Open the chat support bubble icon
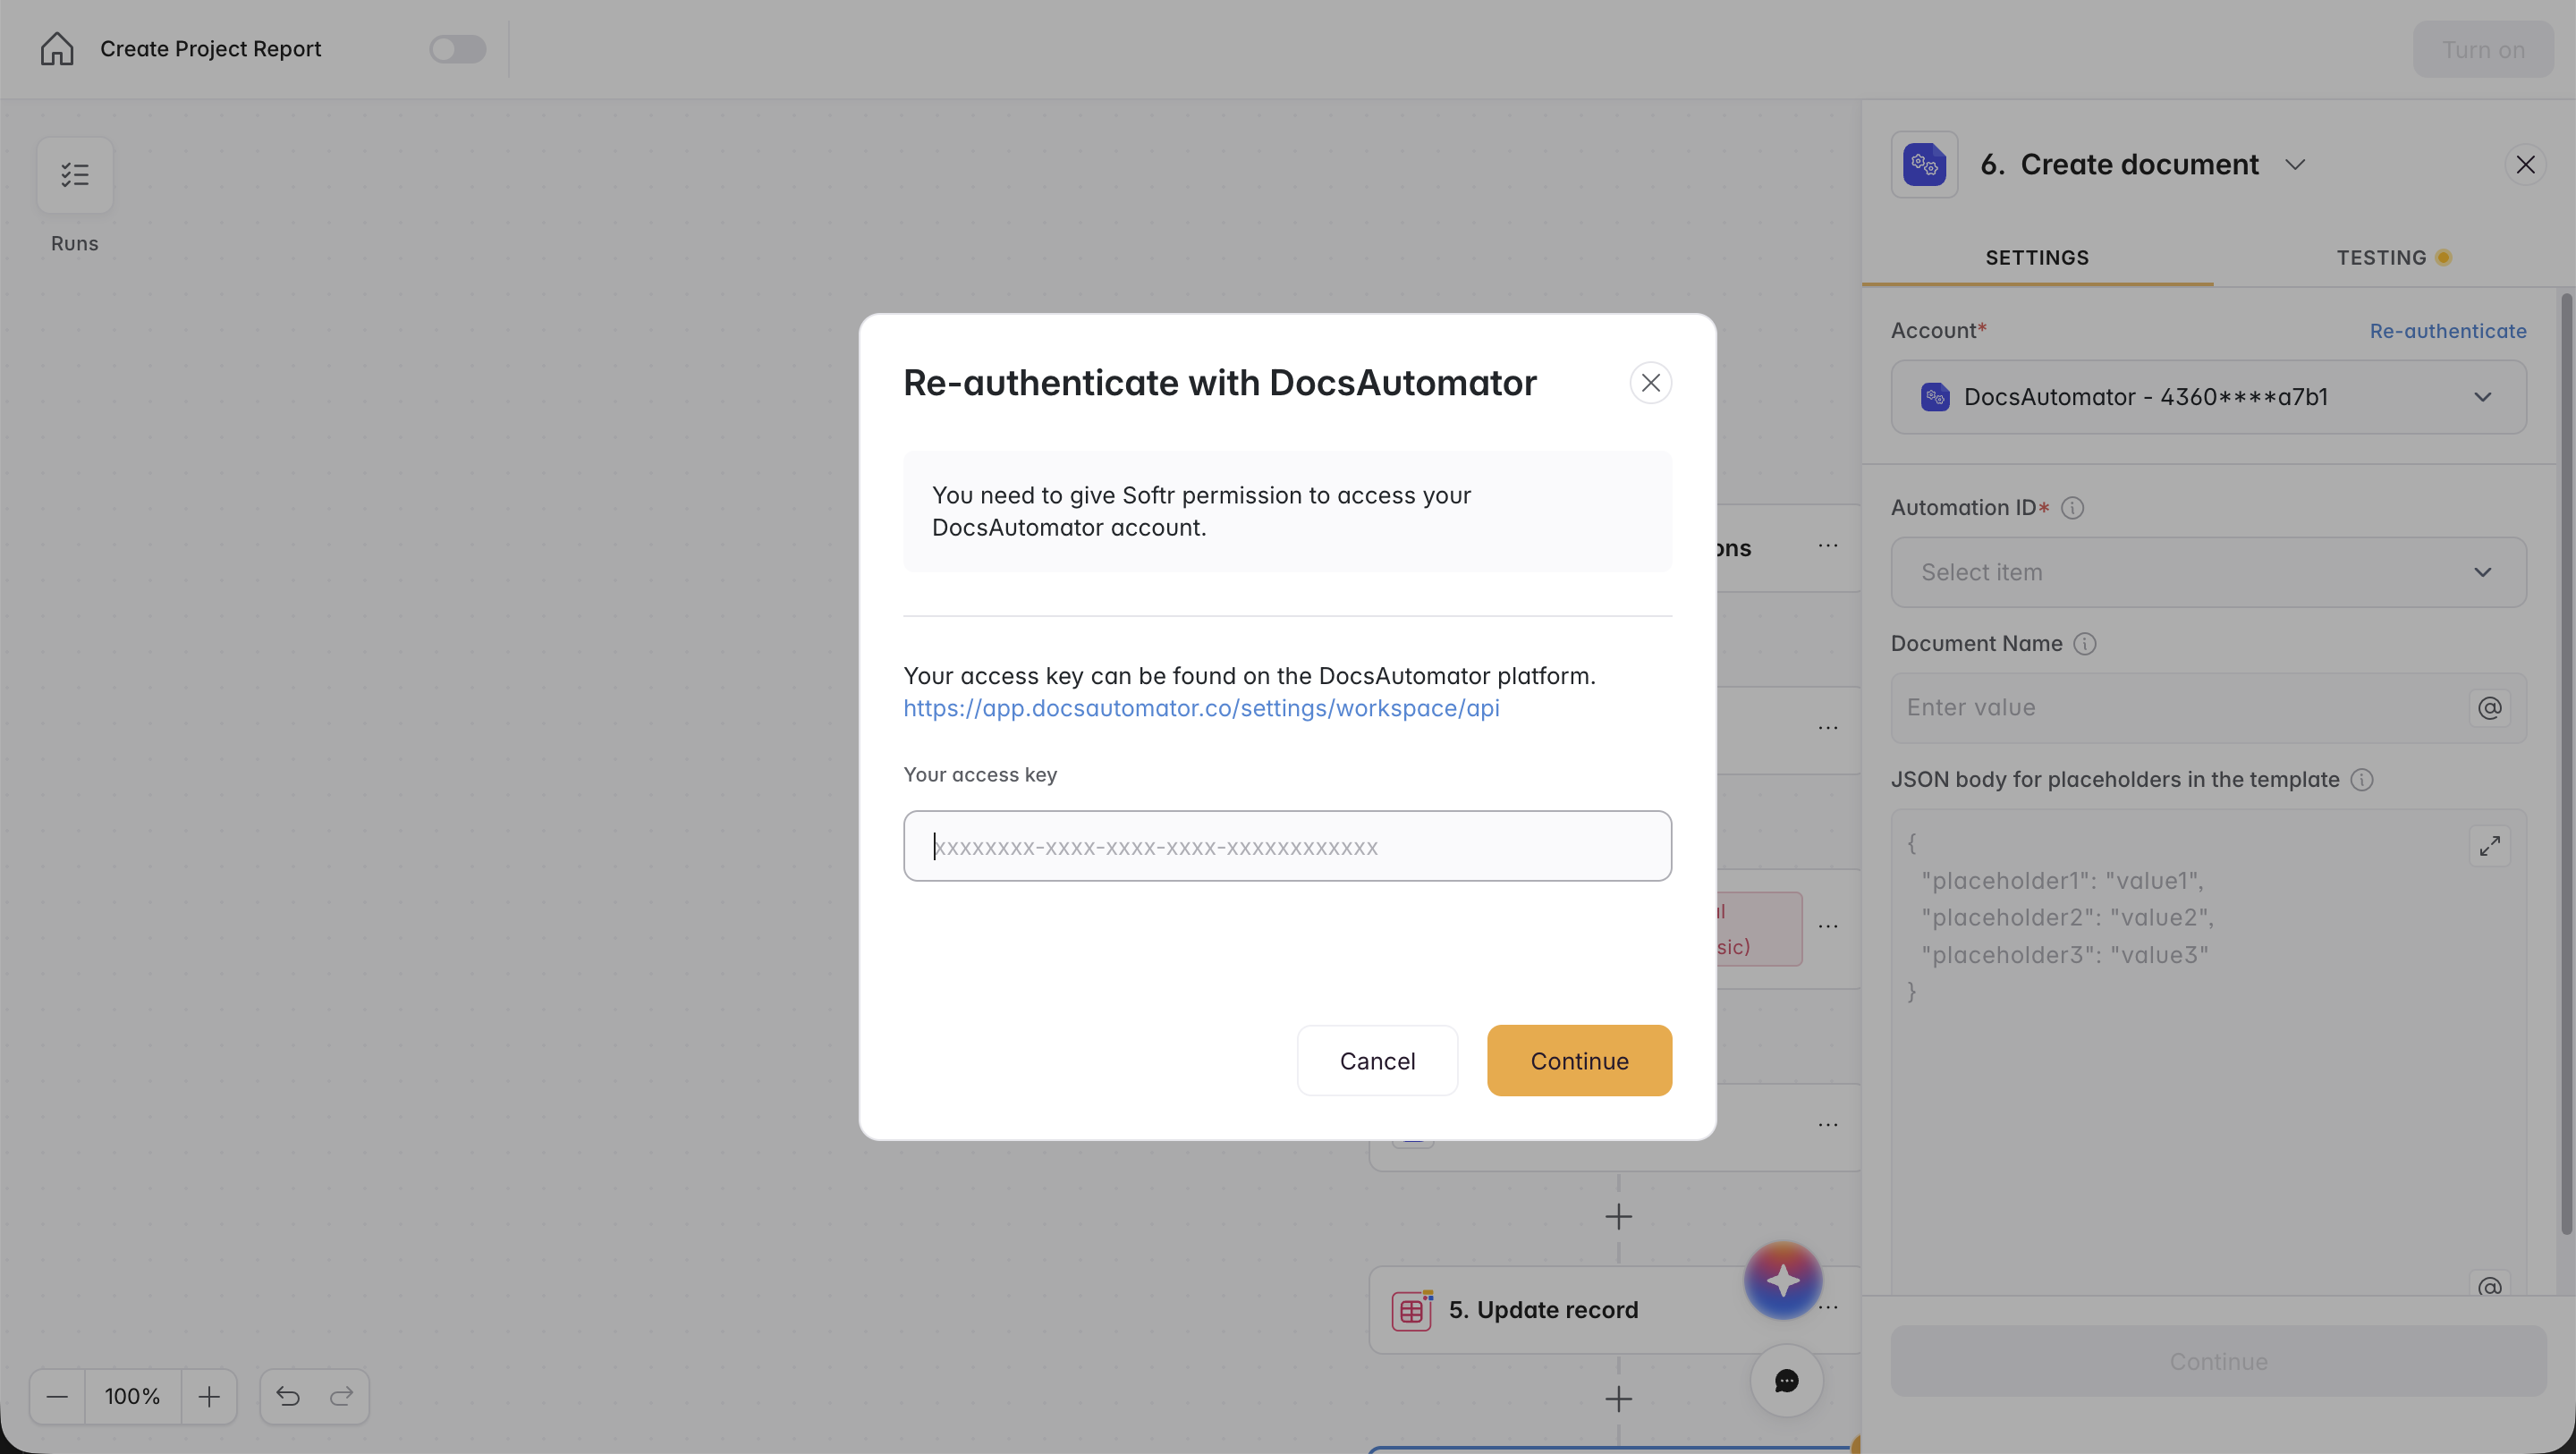This screenshot has width=2576, height=1454. pos(1786,1381)
